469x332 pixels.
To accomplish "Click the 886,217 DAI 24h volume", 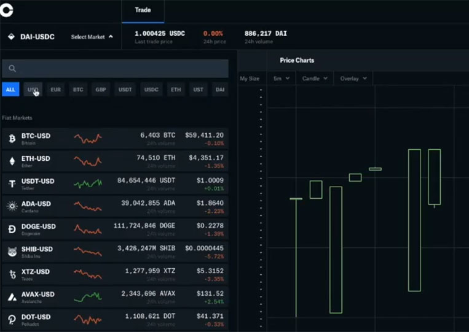I will 266,33.
